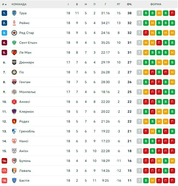Click Труа's red П last-match badge
Image resolution: width=178 pixels, height=186 pixels.
pyautogui.click(x=172, y=13)
